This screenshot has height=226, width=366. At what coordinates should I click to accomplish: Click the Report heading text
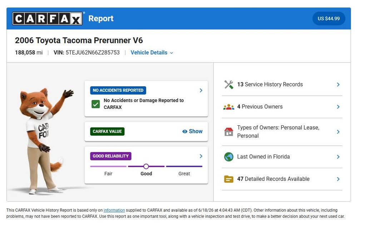[x=101, y=19]
